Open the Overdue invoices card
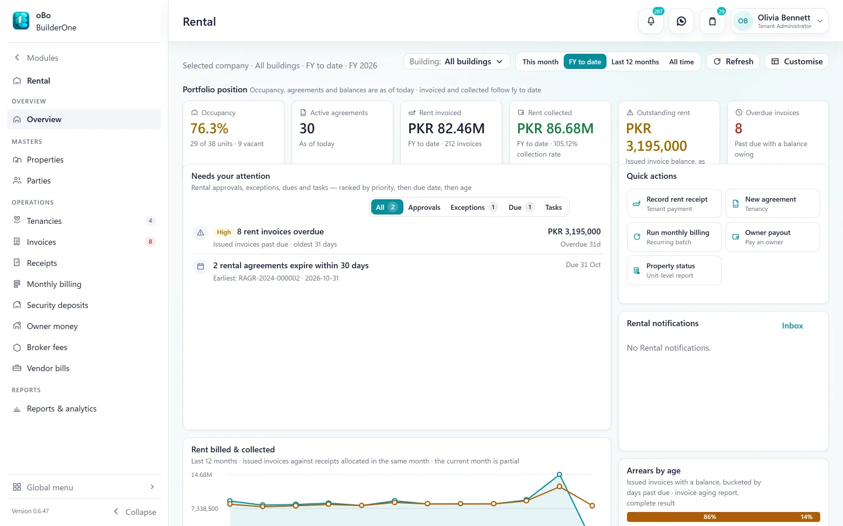Viewport: 843px width, 526px height. [x=777, y=132]
